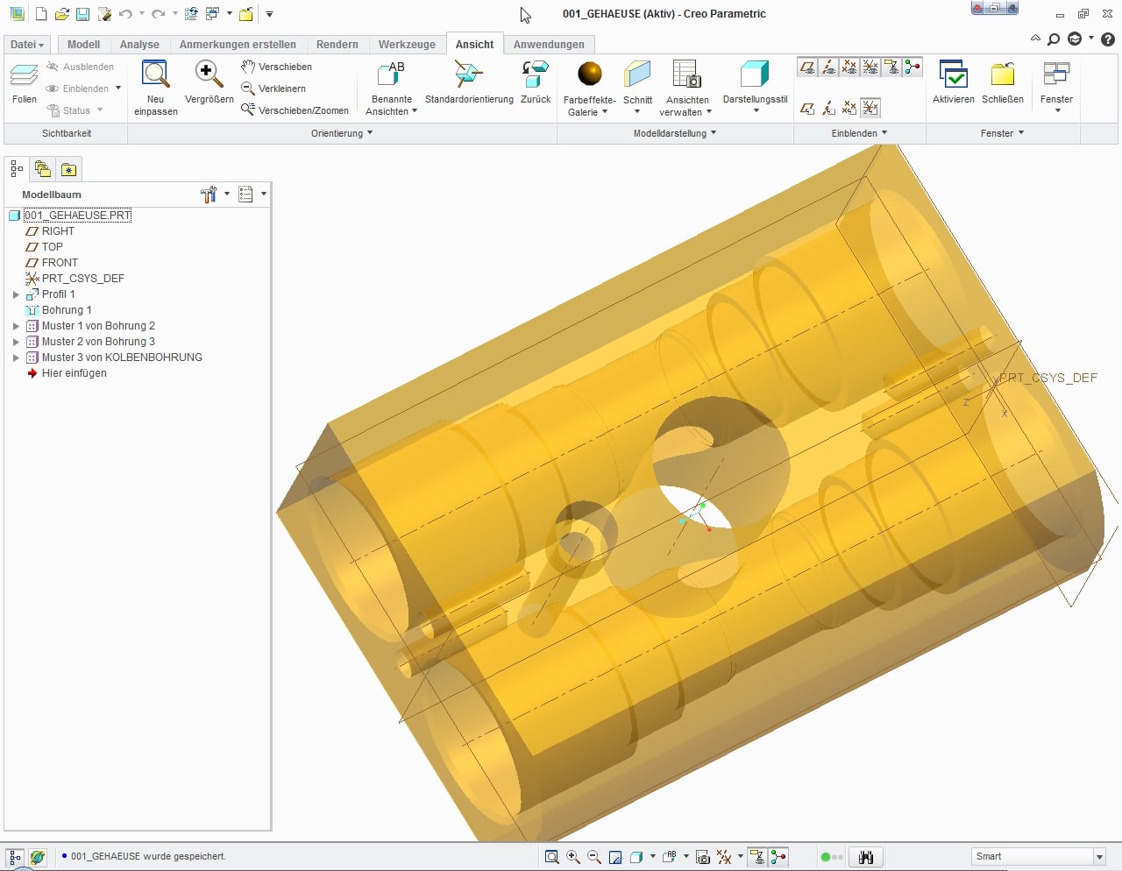
Task: Open the Datei menu
Action: (x=27, y=45)
